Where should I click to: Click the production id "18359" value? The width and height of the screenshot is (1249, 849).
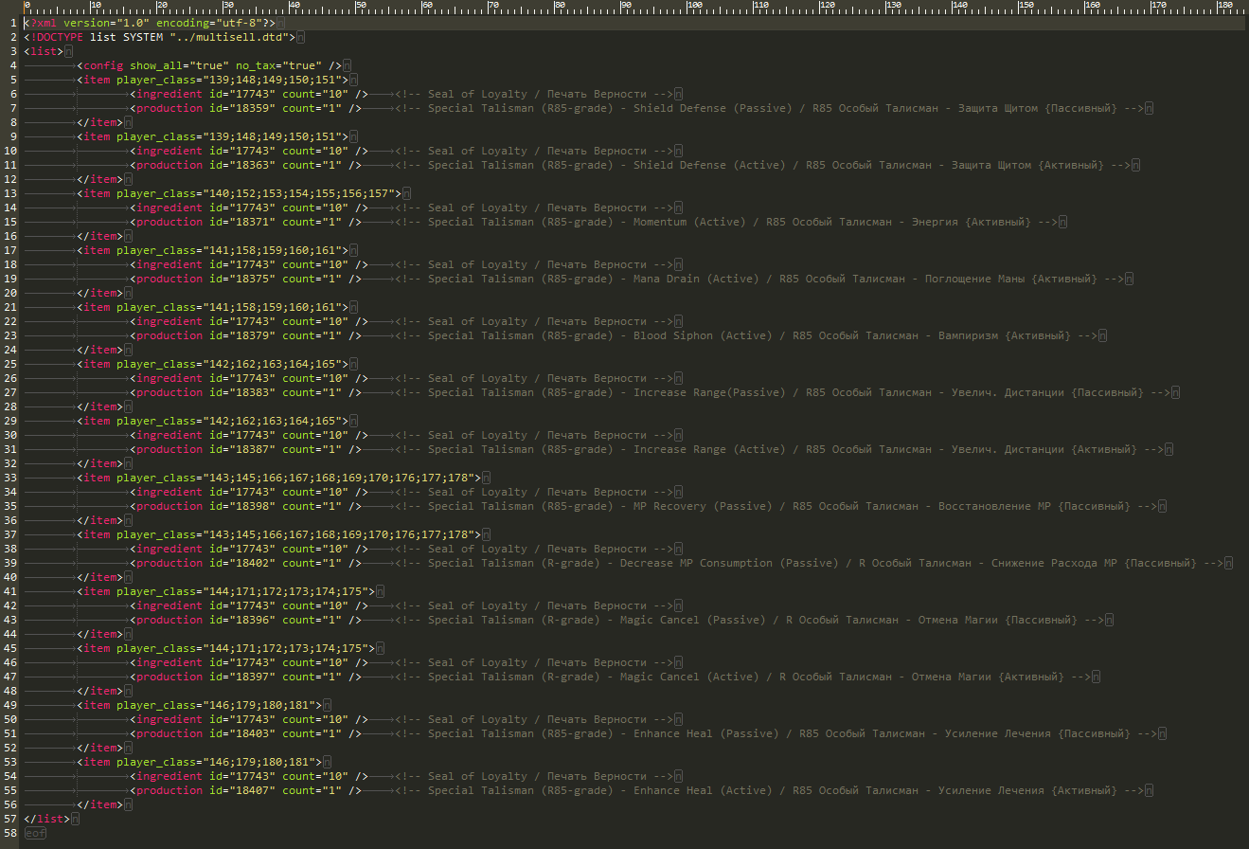point(252,108)
